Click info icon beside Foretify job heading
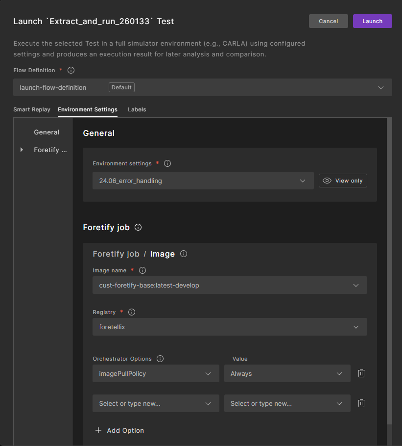The height and width of the screenshot is (446, 402). point(138,227)
